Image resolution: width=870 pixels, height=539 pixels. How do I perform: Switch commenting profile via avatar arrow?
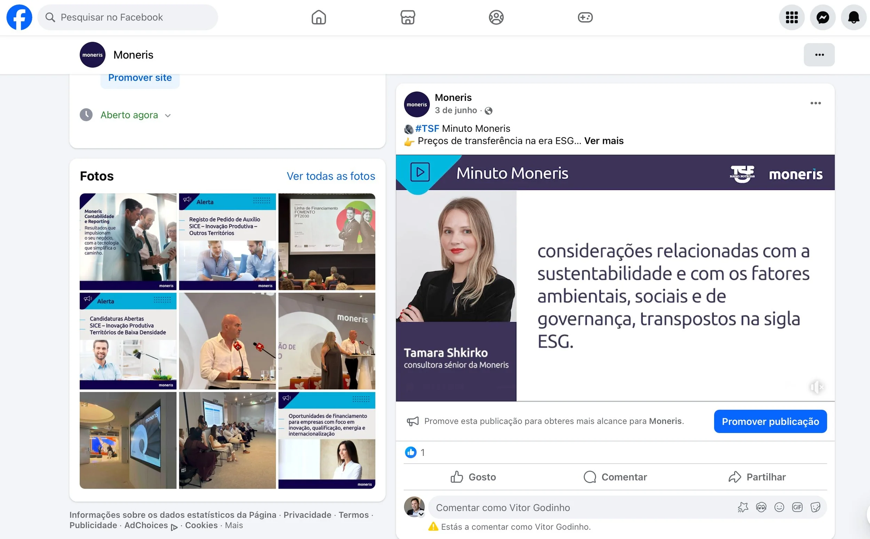pos(421,514)
